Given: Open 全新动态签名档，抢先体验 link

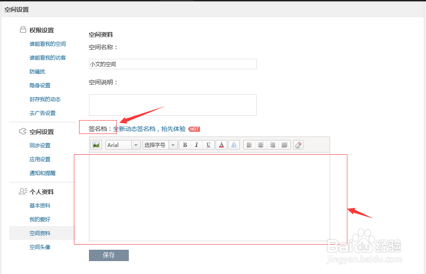Looking at the screenshot, I should tap(149, 129).
